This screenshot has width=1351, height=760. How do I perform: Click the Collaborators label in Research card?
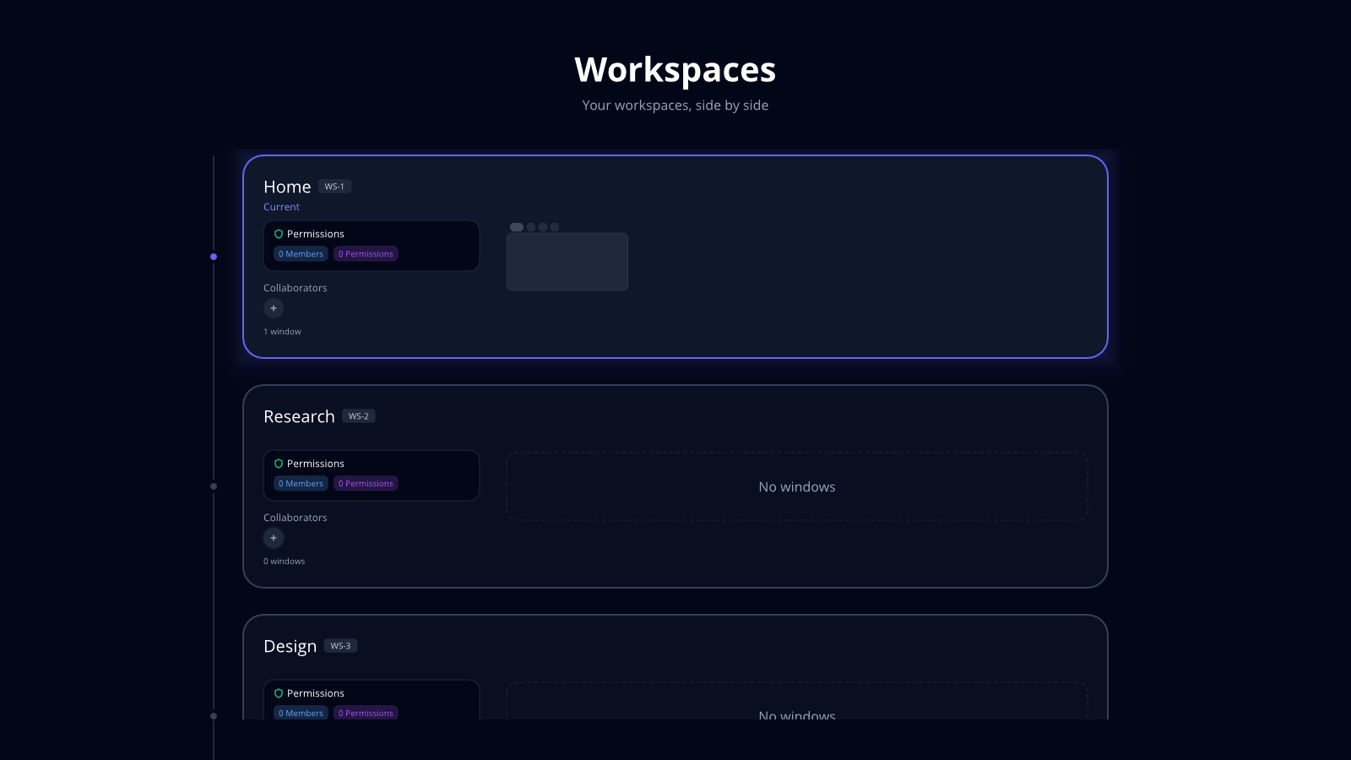coord(296,518)
